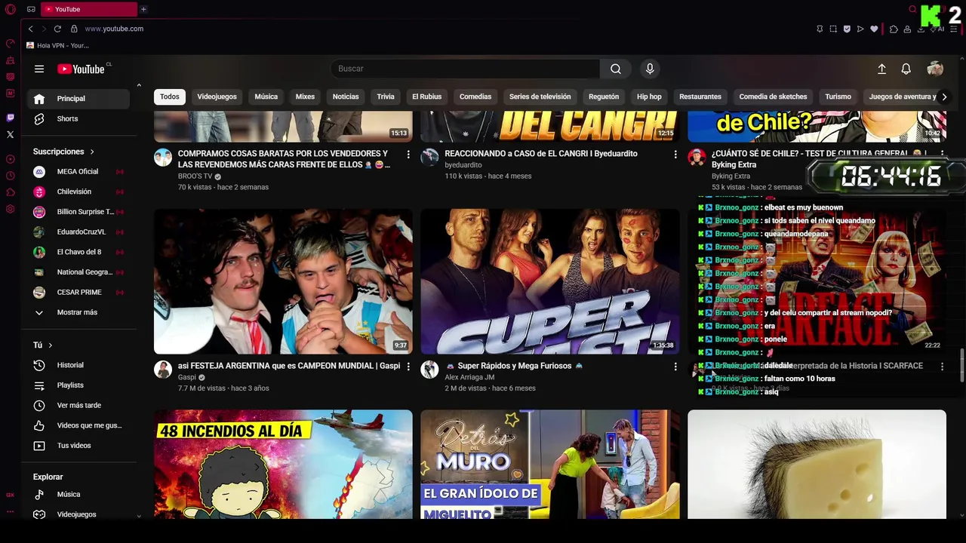Open options for Gaspi Argentina video
Screen dimensions: 966x543
[x=408, y=367]
